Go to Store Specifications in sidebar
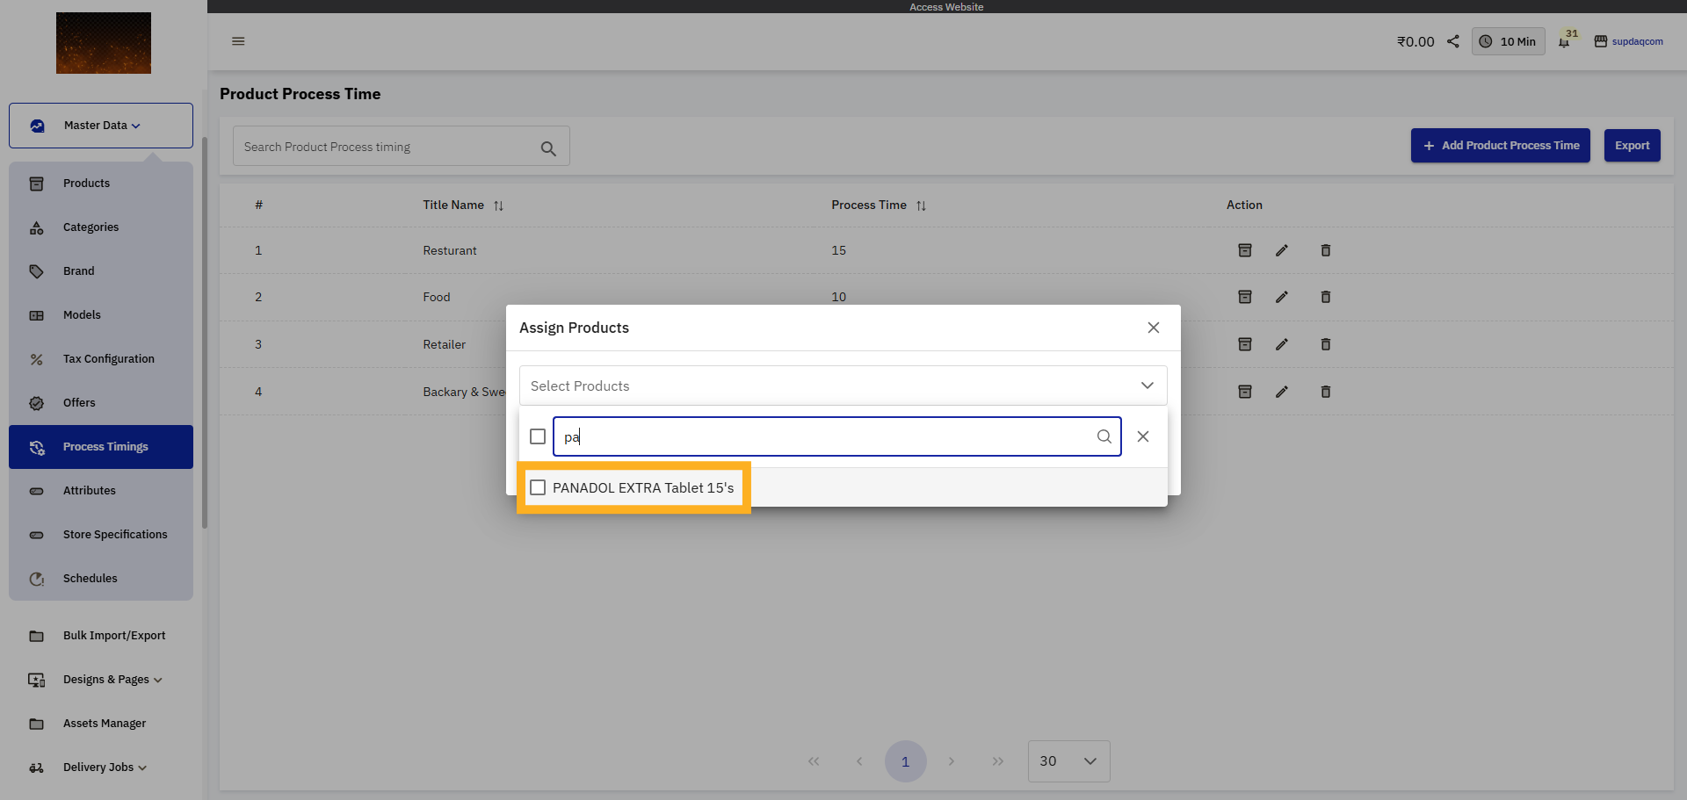This screenshot has width=1687, height=800. click(114, 535)
